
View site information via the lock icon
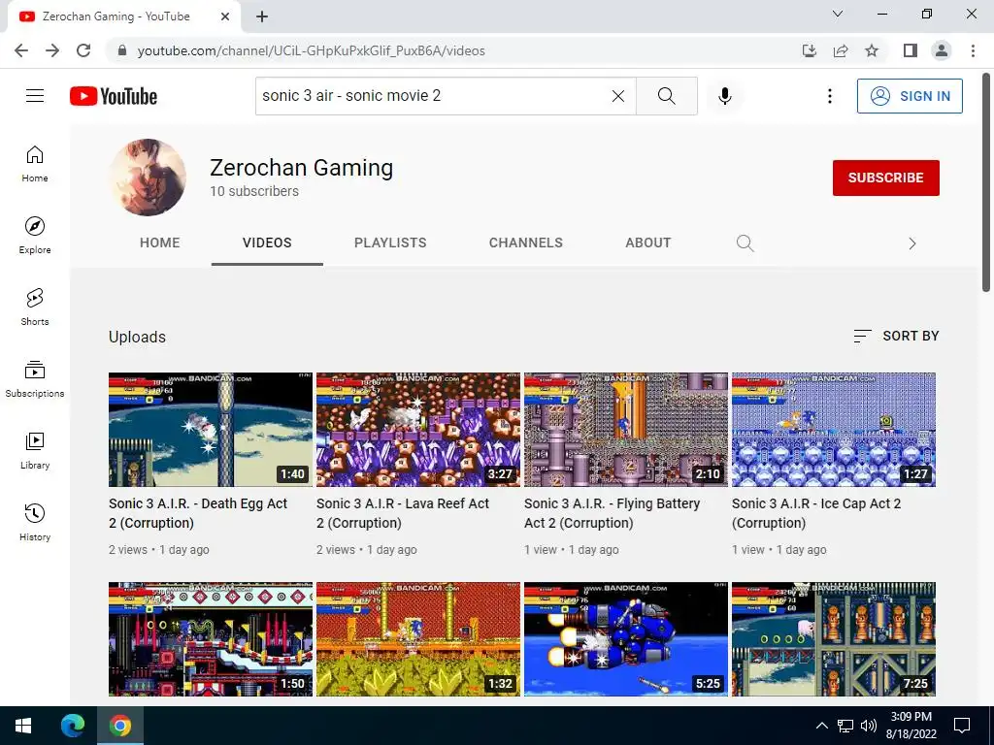click(122, 50)
